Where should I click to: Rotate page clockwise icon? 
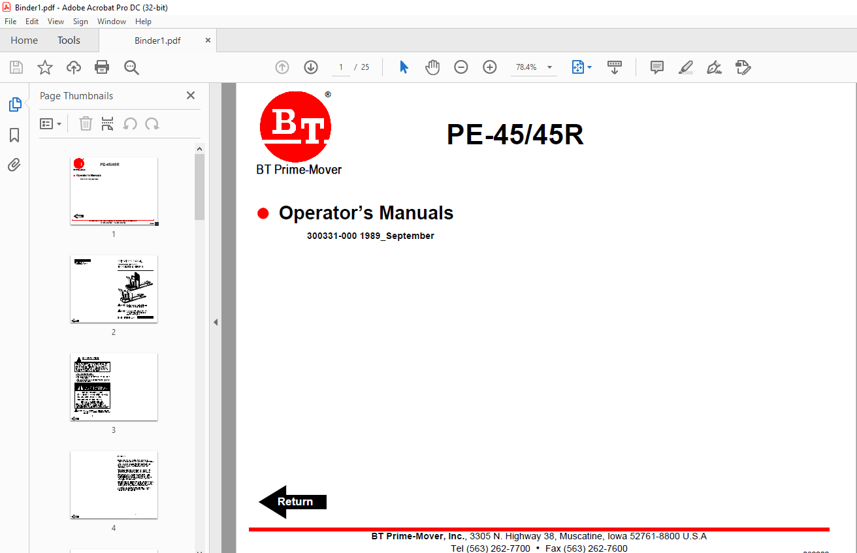click(x=152, y=123)
